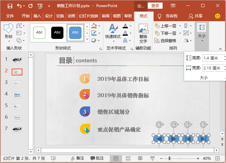
Task: Click the Ribbon Display Options button
Action: pos(173,6)
